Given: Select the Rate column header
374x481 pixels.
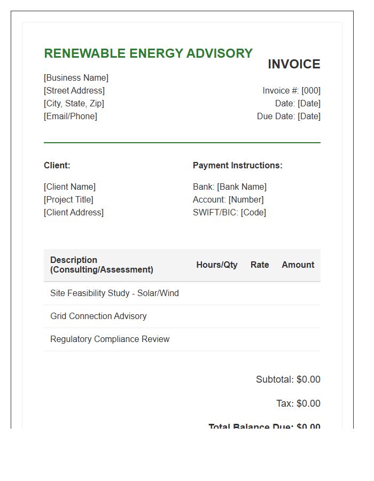Looking at the screenshot, I should point(260,265).
